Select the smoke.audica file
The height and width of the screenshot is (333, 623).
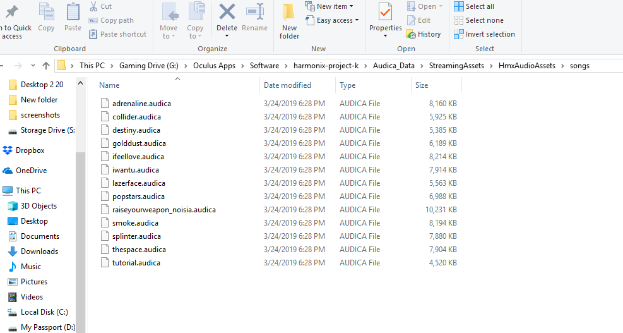point(135,223)
